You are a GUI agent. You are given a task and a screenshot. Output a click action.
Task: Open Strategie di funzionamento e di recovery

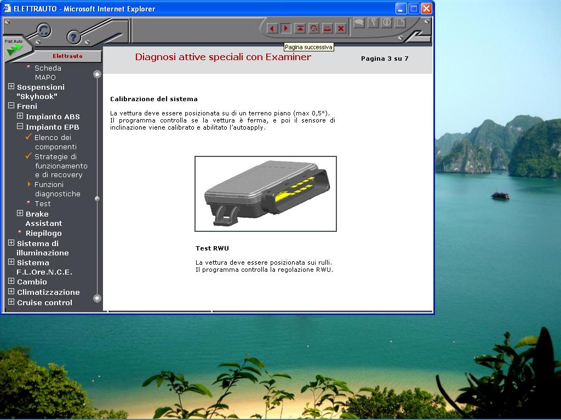pyautogui.click(x=61, y=166)
